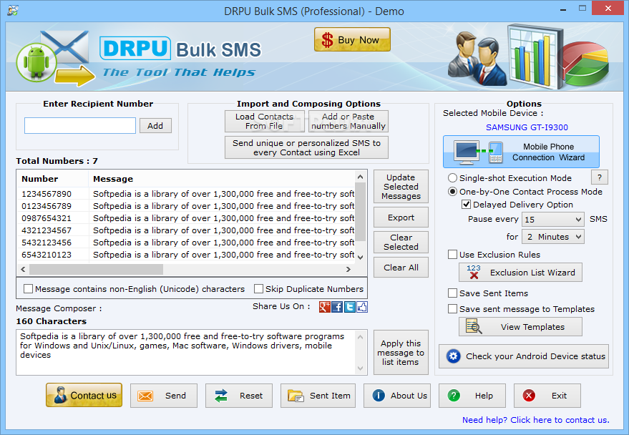Image resolution: width=629 pixels, height=435 pixels.
Task: Click Apply this message to list items
Action: point(401,353)
